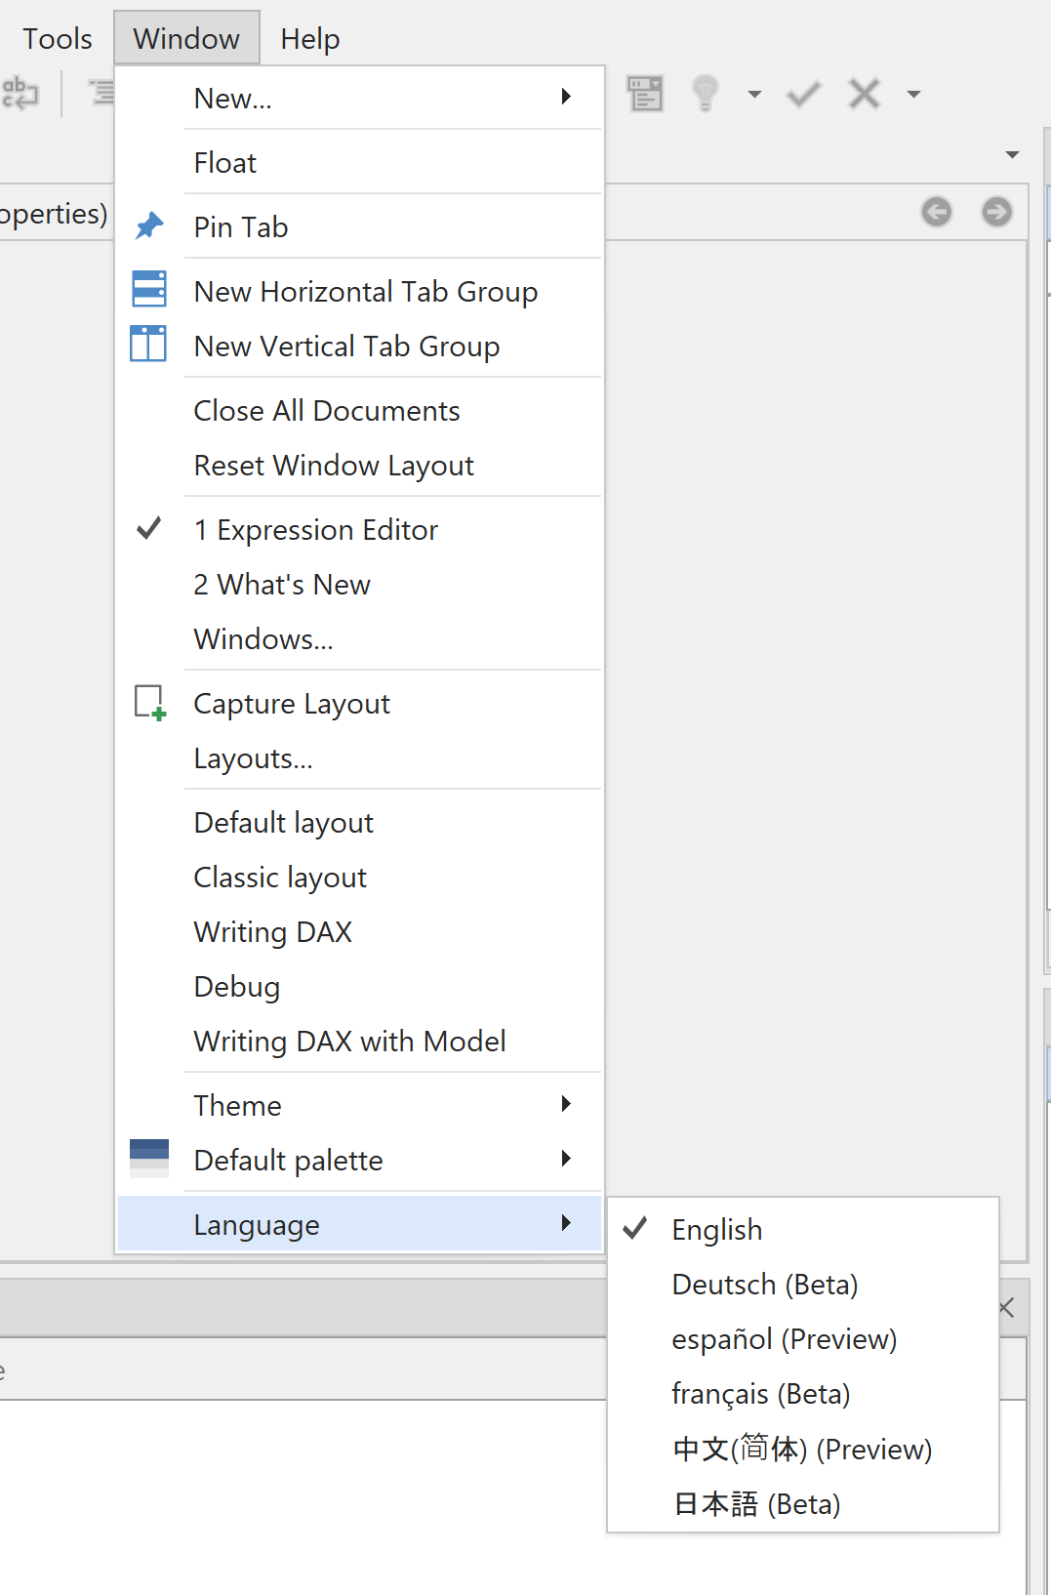This screenshot has height=1595, width=1051.
Task: Click the Pin Tab pushpin icon
Action: pos(149,226)
